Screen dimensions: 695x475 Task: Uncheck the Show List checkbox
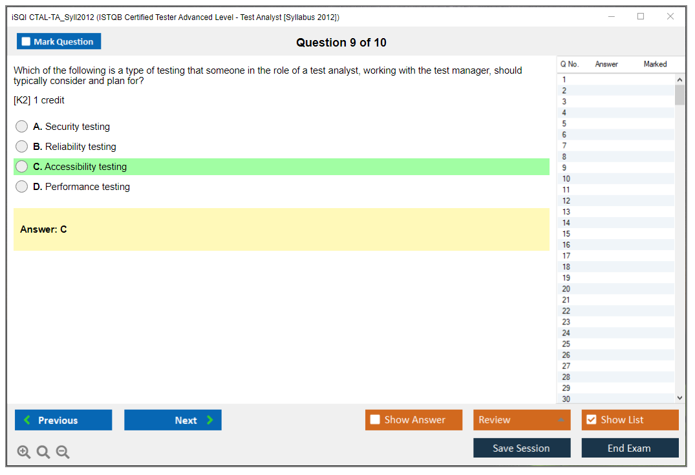tap(591, 420)
